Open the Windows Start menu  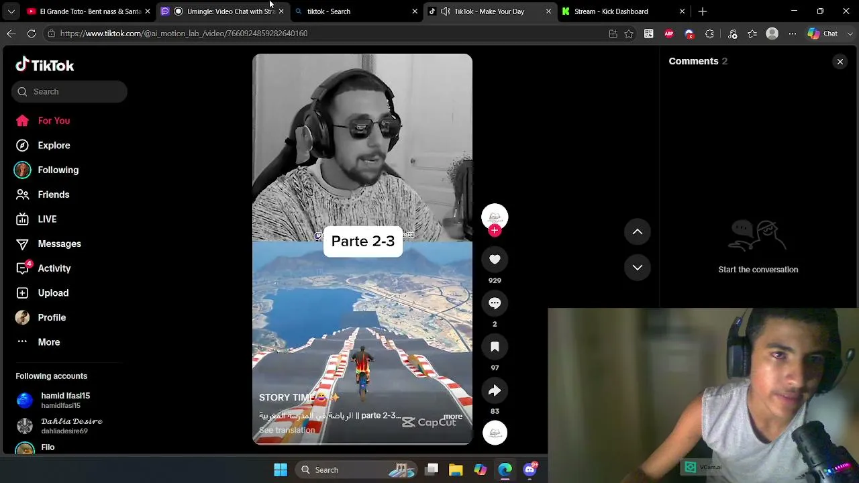[281, 470]
